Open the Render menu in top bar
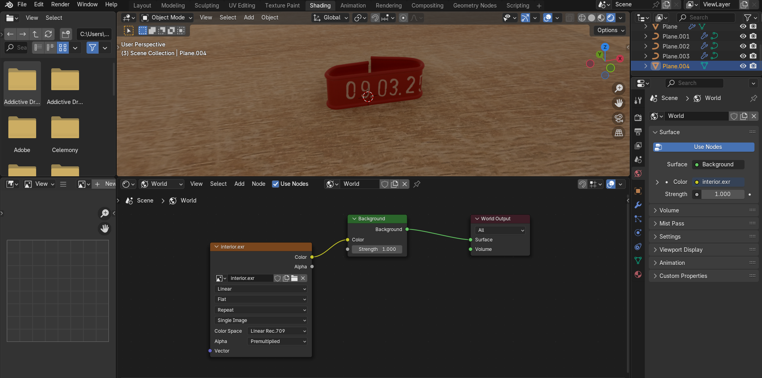Viewport: 762px width, 378px height. 60,4
